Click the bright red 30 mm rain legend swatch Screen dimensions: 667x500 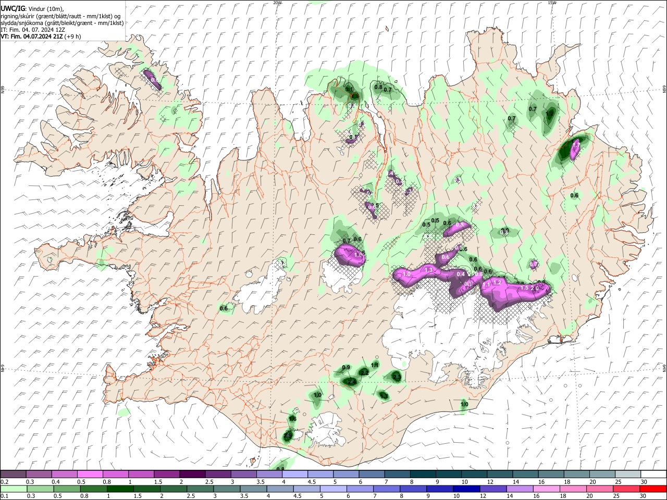[x=652, y=489]
